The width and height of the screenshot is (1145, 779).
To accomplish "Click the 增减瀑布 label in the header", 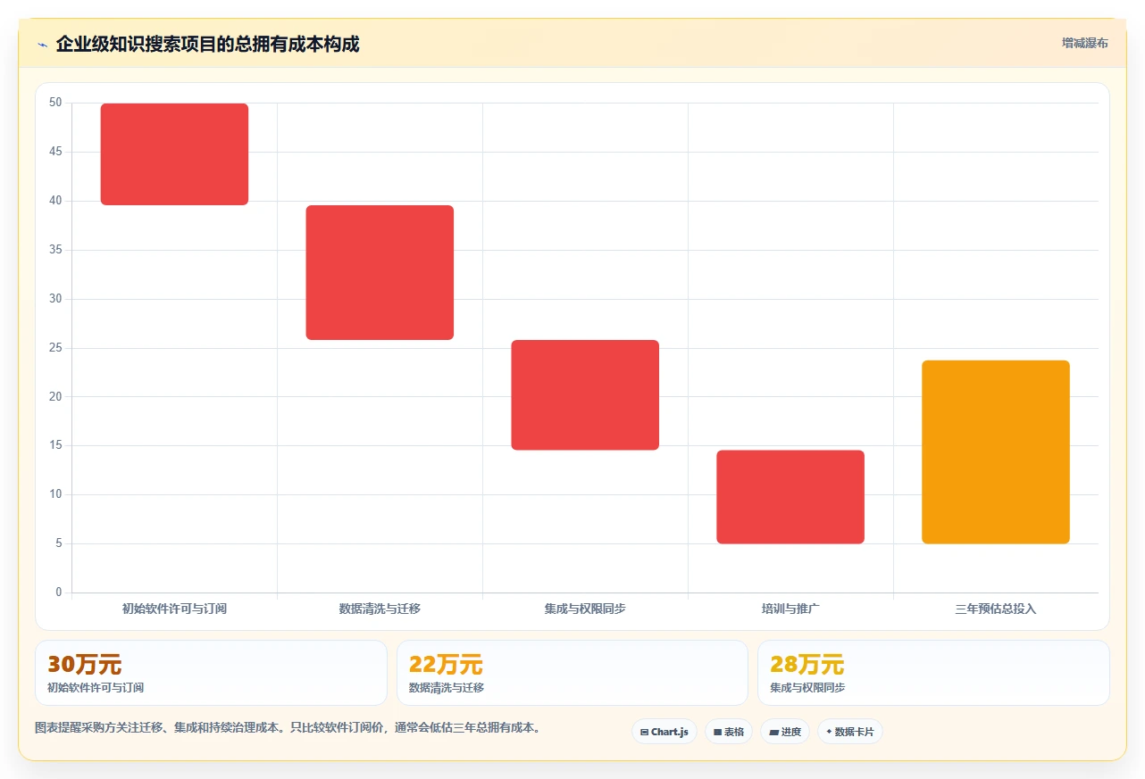I will point(1084,43).
